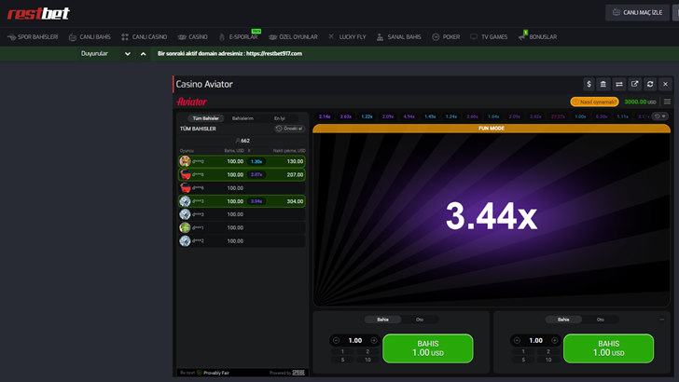Click the 4.94x history multiplier

pos(409,116)
